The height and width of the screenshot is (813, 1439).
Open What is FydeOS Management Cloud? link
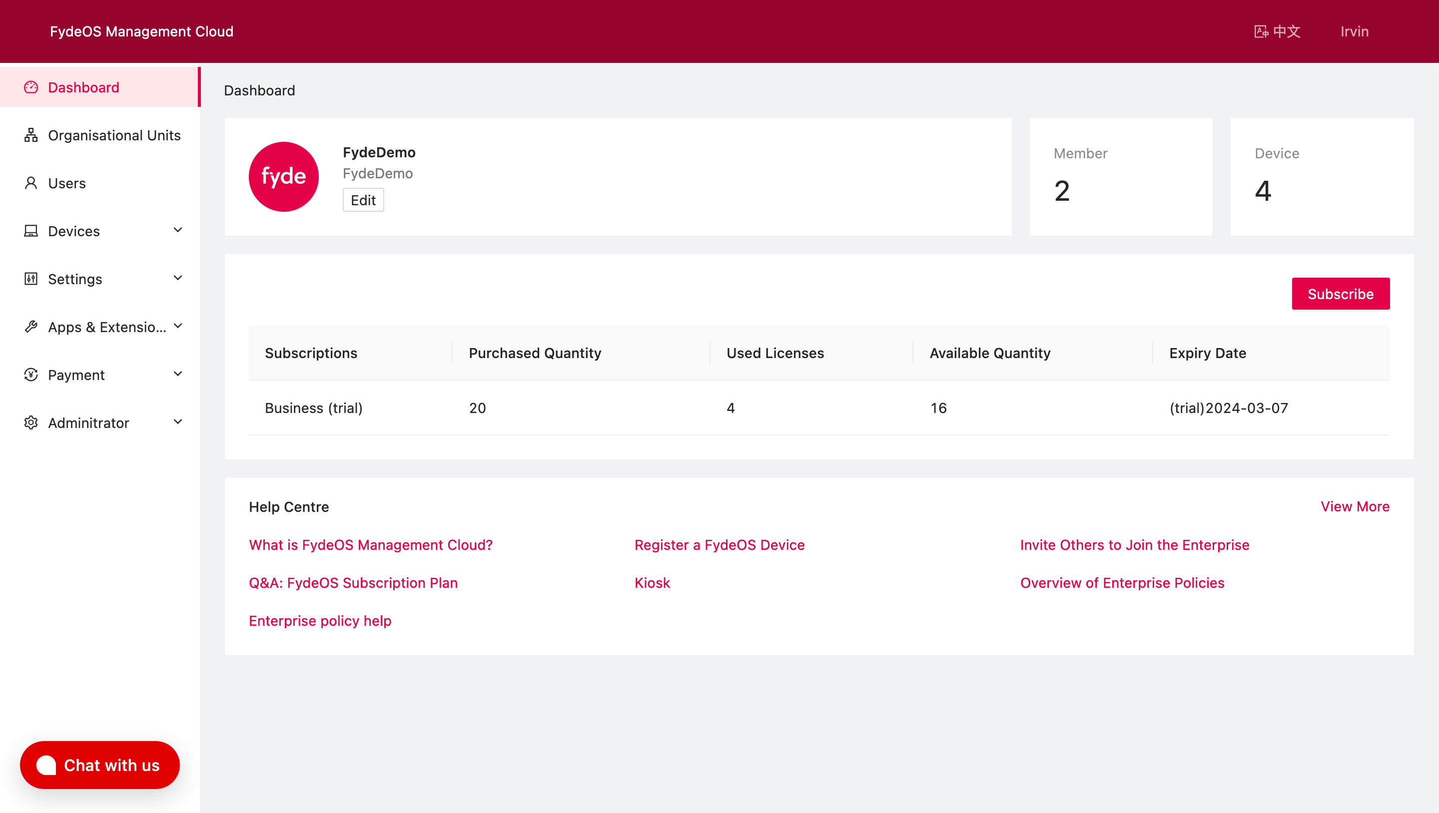click(371, 545)
